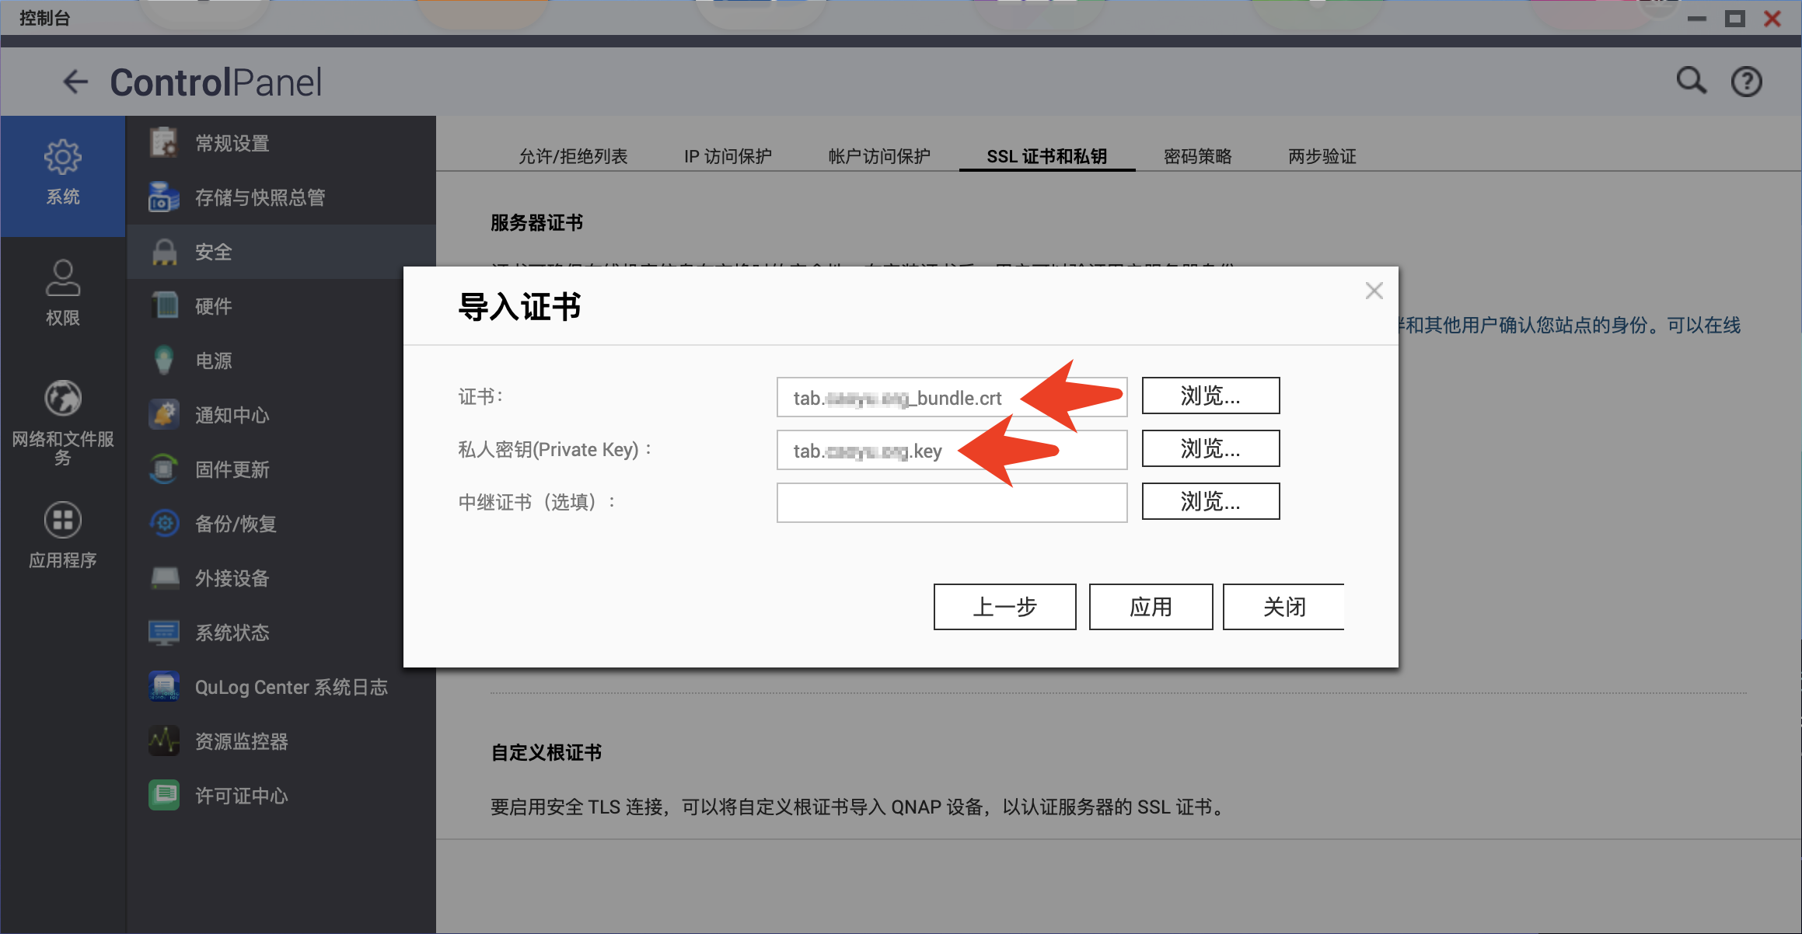The height and width of the screenshot is (934, 1802).
Task: Open 常规设置 in the sidebar
Action: (x=281, y=143)
